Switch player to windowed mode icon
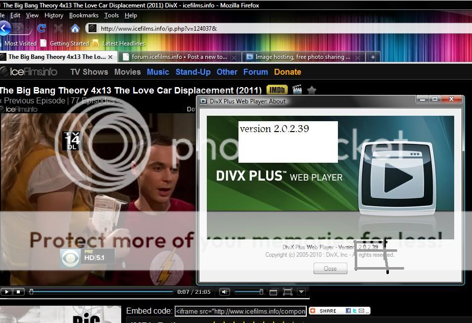This screenshot has height=323, width=472. (273, 292)
